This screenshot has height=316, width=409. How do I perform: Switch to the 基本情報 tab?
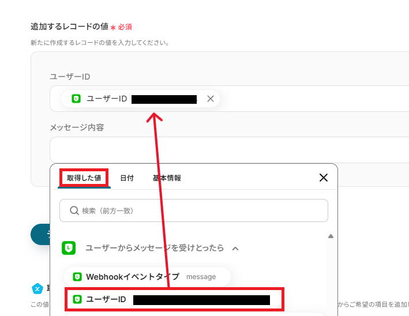click(x=167, y=178)
